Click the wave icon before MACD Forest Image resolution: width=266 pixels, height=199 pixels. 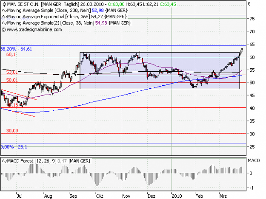click(4, 161)
